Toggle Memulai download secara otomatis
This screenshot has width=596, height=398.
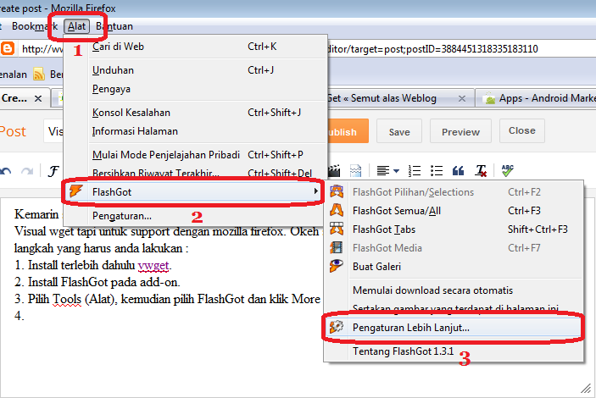coord(432,290)
